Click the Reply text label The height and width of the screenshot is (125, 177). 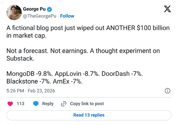point(48,104)
